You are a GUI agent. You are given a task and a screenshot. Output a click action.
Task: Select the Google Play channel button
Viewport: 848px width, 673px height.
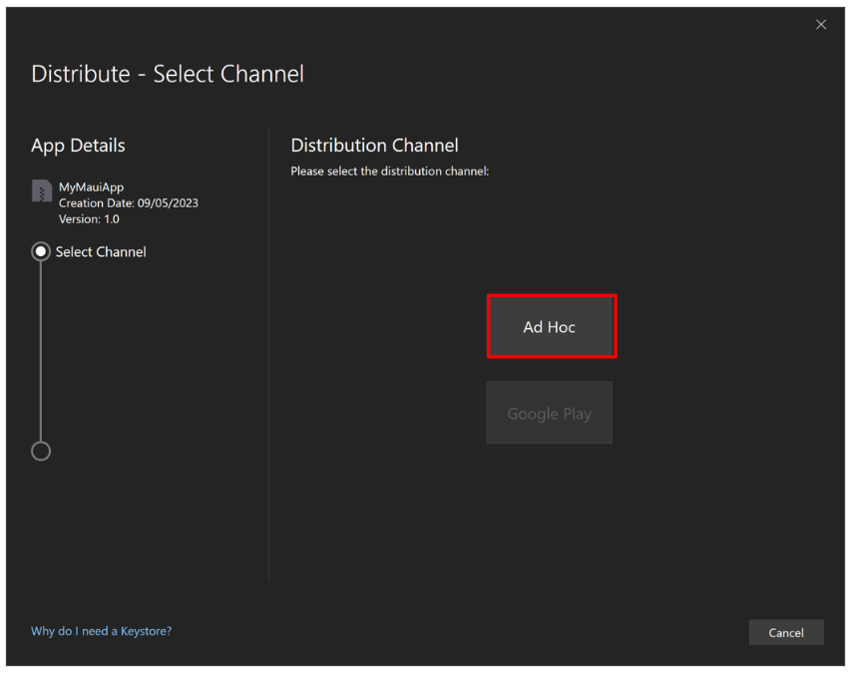[549, 413]
